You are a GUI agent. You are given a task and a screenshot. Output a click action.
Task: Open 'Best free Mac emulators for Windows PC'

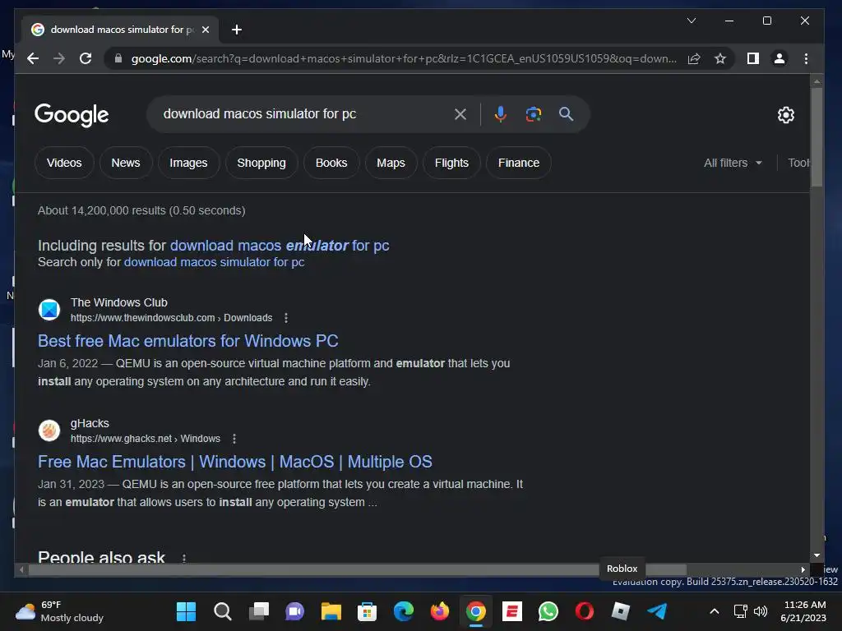point(188,341)
